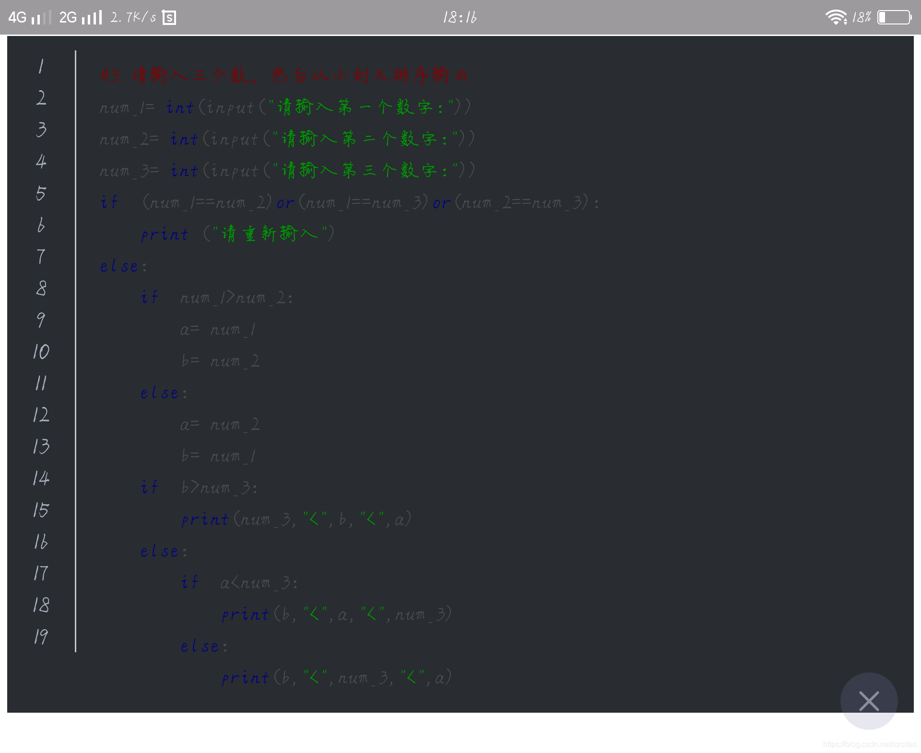Click print(b,"<",a,"<",num_3) statement

click(337, 614)
